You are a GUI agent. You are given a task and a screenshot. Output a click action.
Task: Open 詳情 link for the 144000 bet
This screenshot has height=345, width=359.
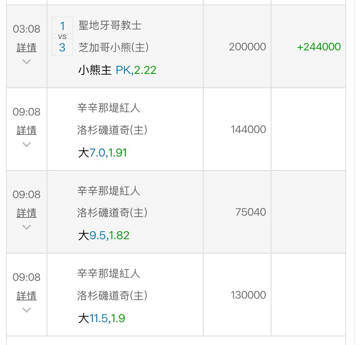(27, 130)
